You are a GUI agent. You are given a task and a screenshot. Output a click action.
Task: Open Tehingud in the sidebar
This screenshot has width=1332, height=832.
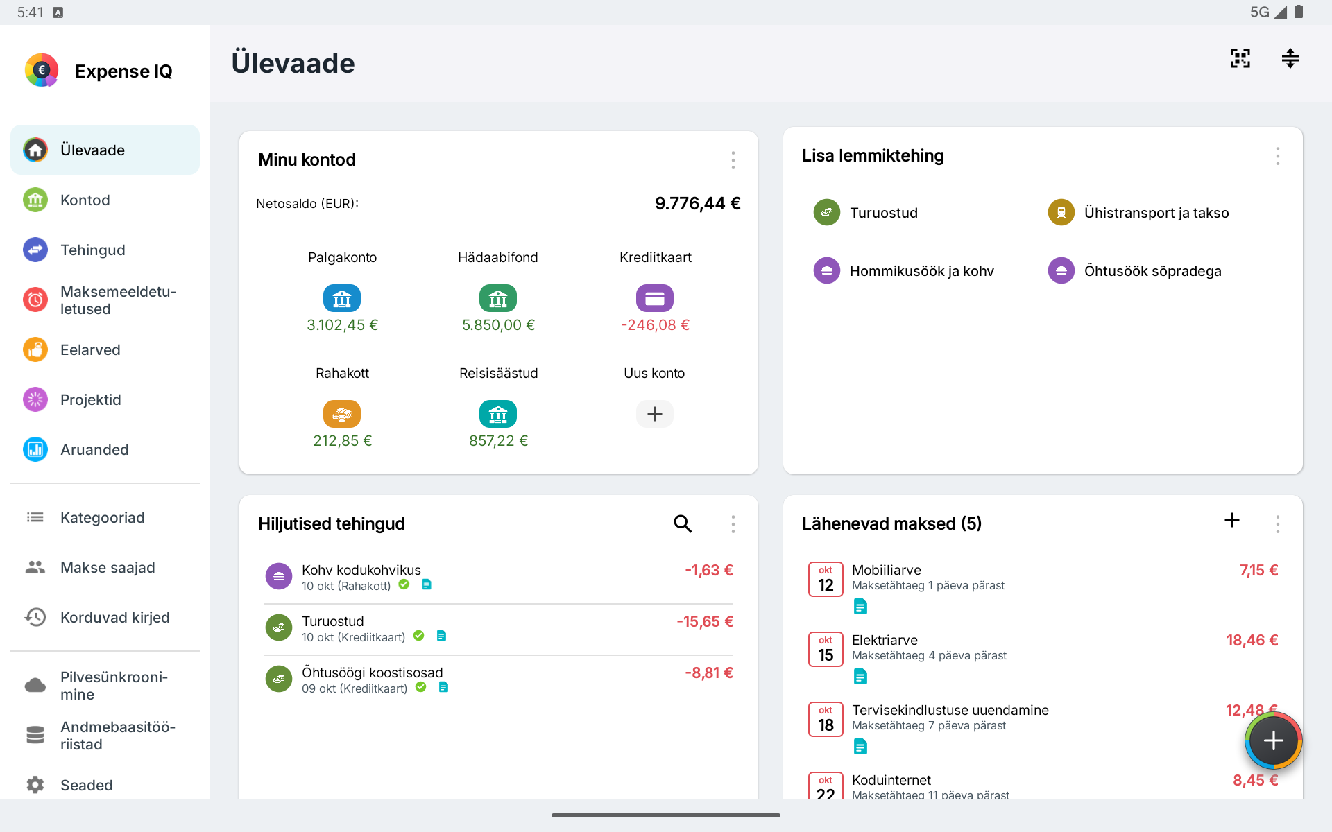pyautogui.click(x=105, y=250)
